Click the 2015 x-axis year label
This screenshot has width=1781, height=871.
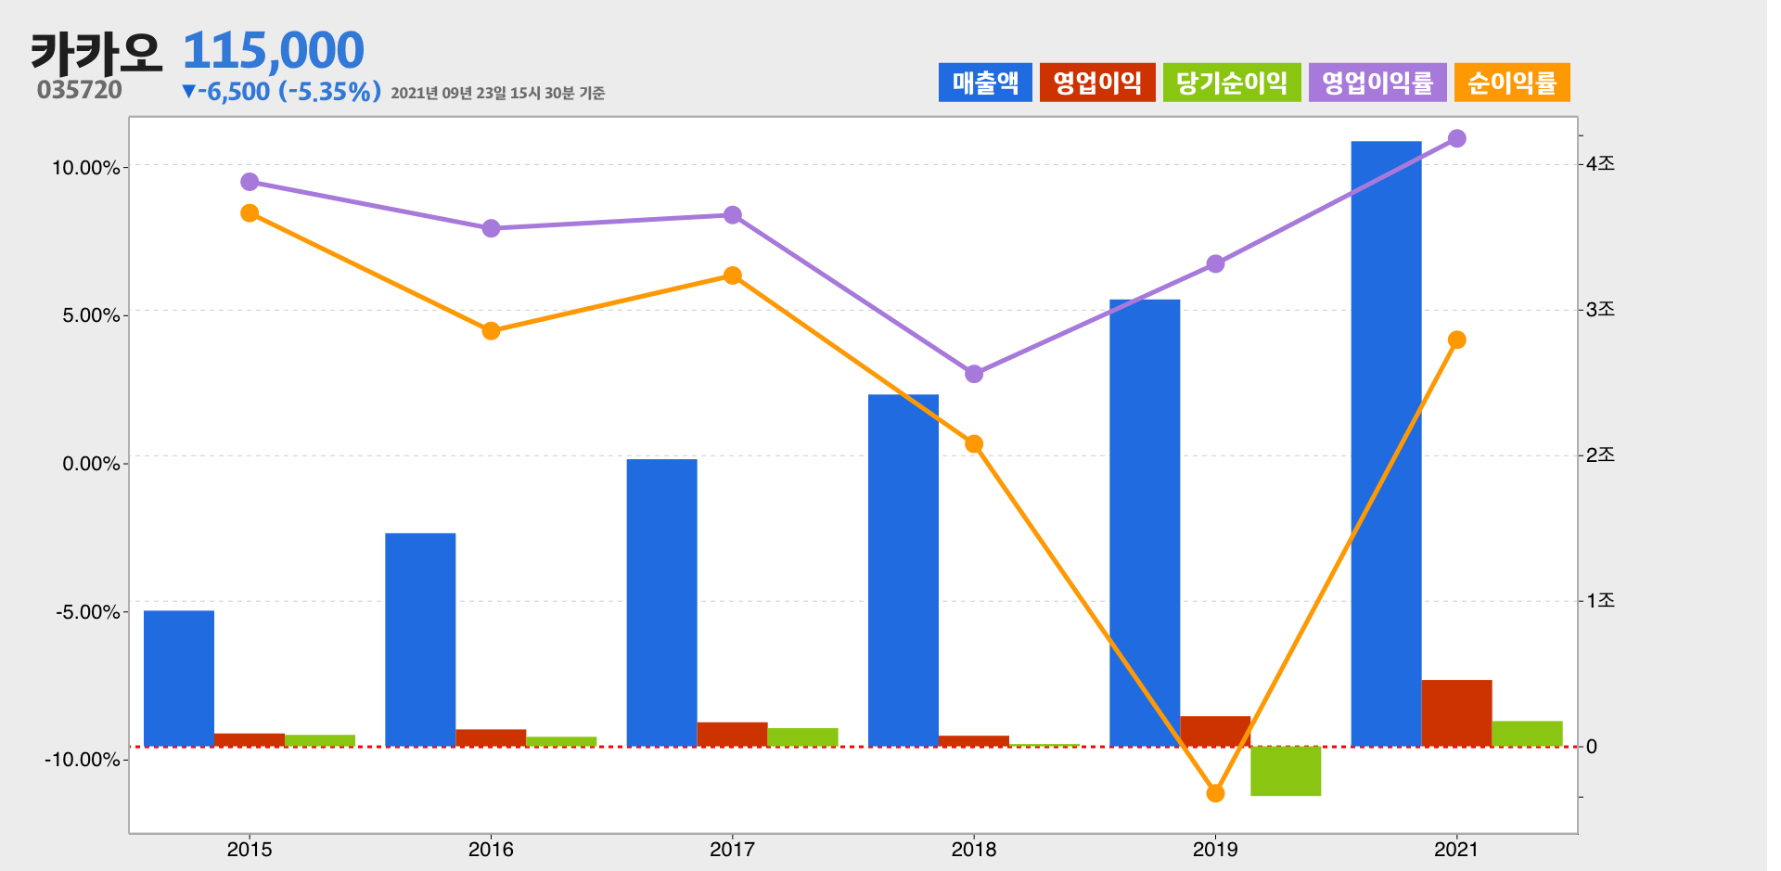pos(250,850)
